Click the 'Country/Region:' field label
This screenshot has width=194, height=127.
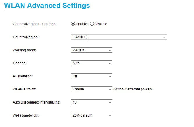click(26, 37)
